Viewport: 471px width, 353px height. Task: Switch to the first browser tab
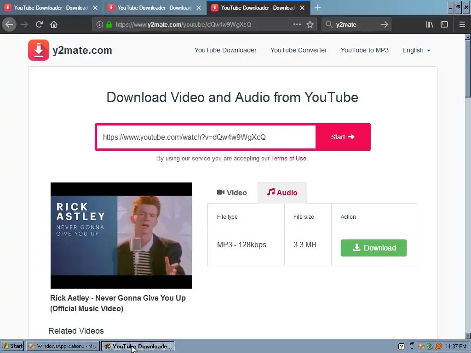(x=52, y=8)
